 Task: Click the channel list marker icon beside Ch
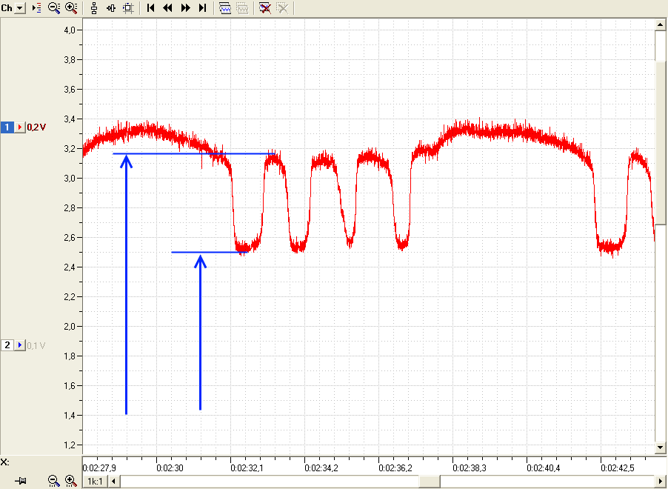point(36,7)
